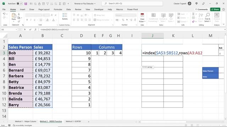227x127 pixels.
Task: Click the AutoSum Sigma in Editing group
Action: 193,14
